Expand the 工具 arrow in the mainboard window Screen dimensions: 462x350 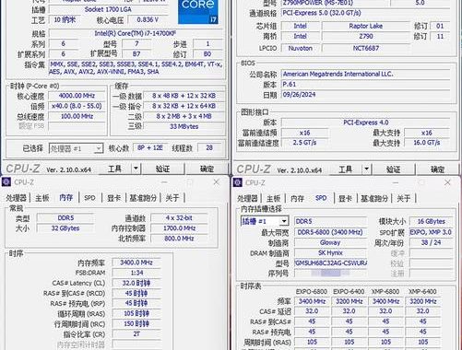pos(366,169)
